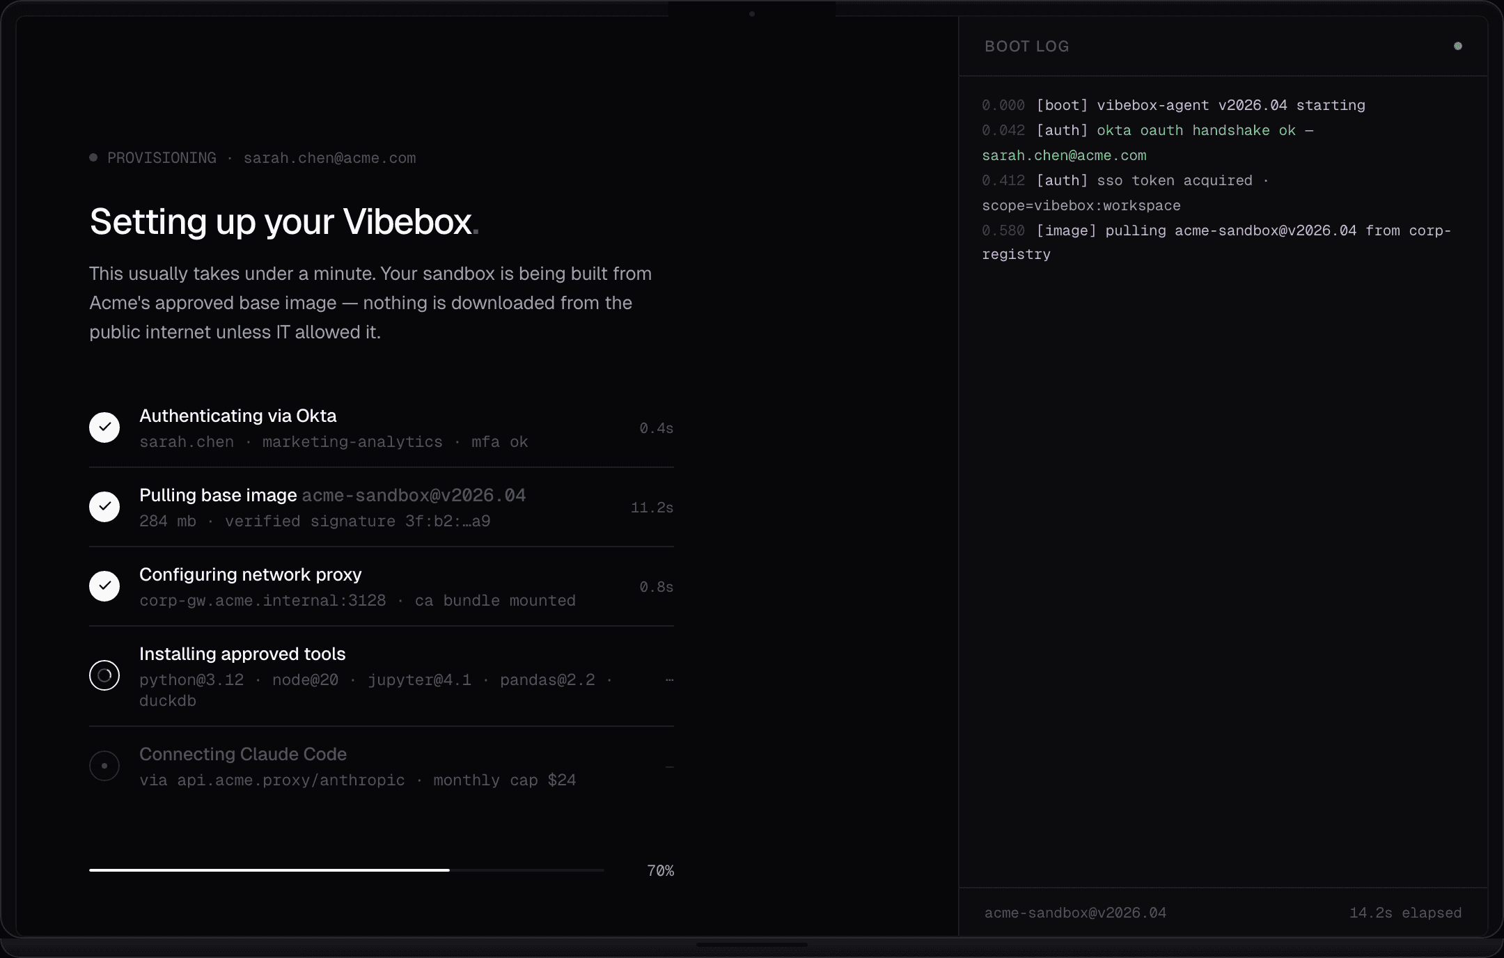Click the ellipsis indicator next to Installing approved tools
Viewport: 1504px width, 958px height.
669,679
